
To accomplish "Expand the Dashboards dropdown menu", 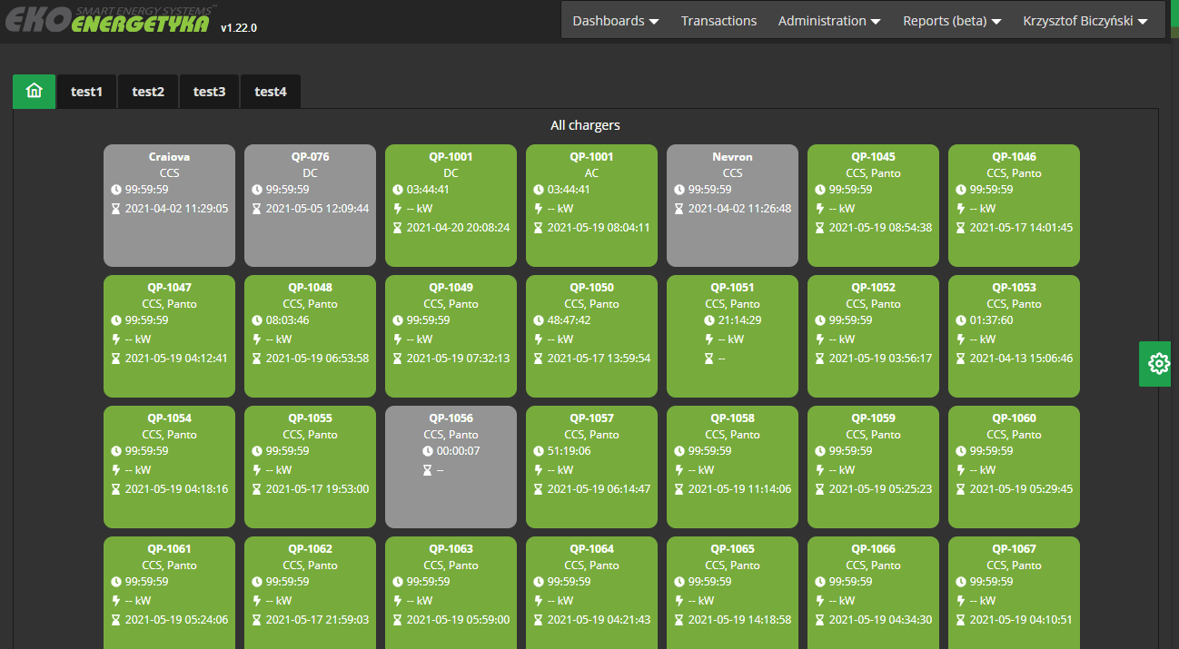I will 615,21.
